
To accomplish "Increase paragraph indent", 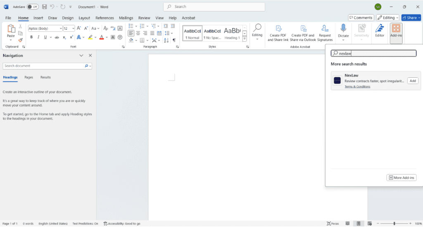I will click(x=173, y=26).
